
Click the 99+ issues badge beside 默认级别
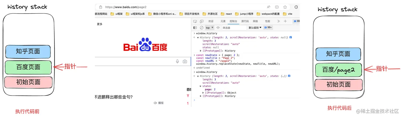[x=268, y=28]
